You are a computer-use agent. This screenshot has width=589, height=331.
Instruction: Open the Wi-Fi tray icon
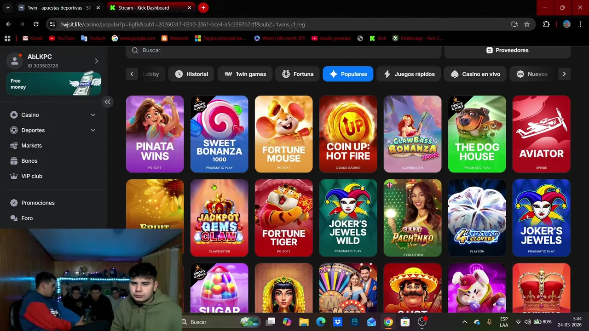point(519,322)
